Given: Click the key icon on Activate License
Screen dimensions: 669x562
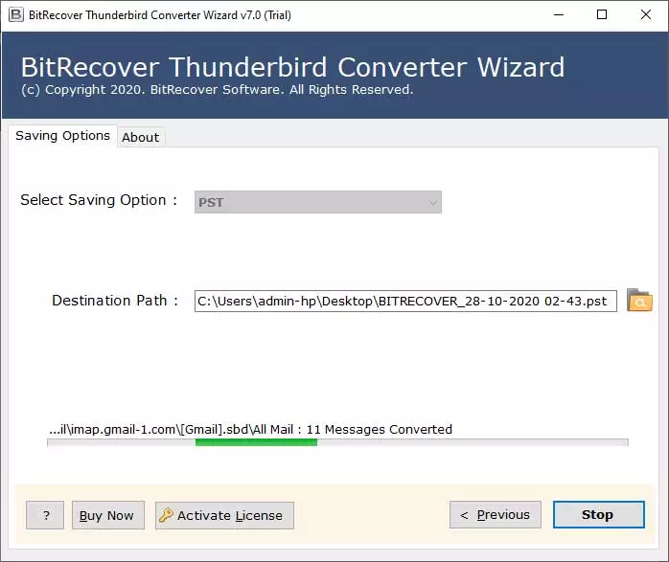Looking at the screenshot, I should click(166, 515).
